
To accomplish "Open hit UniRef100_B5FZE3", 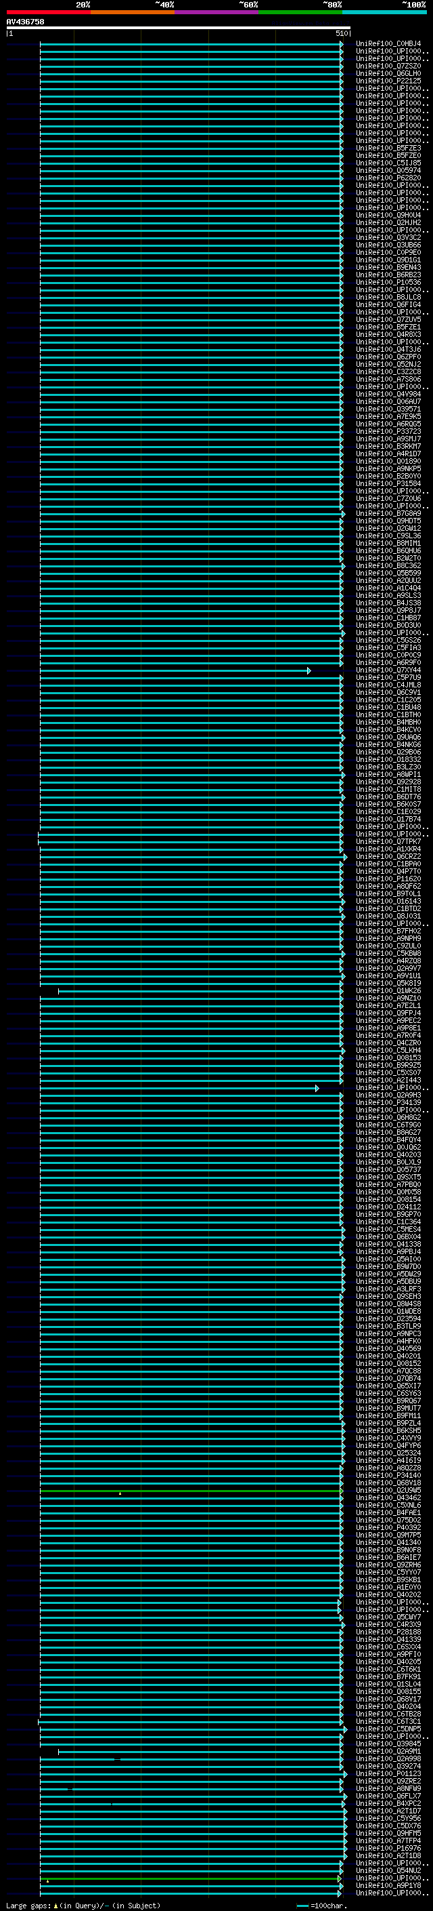I will coord(388,148).
